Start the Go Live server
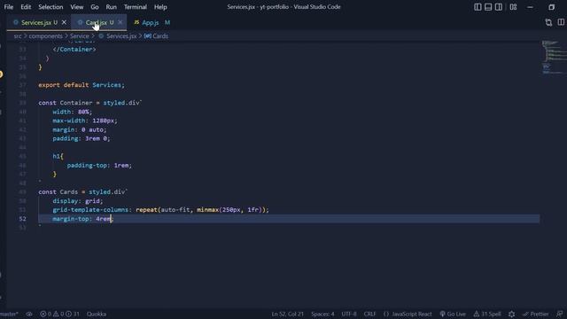The image size is (567, 319). click(x=453, y=314)
